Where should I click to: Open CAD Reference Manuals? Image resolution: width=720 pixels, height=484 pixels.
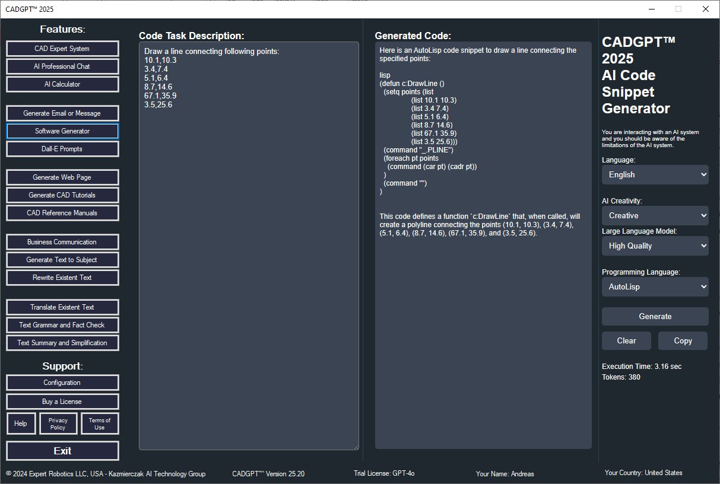(62, 213)
